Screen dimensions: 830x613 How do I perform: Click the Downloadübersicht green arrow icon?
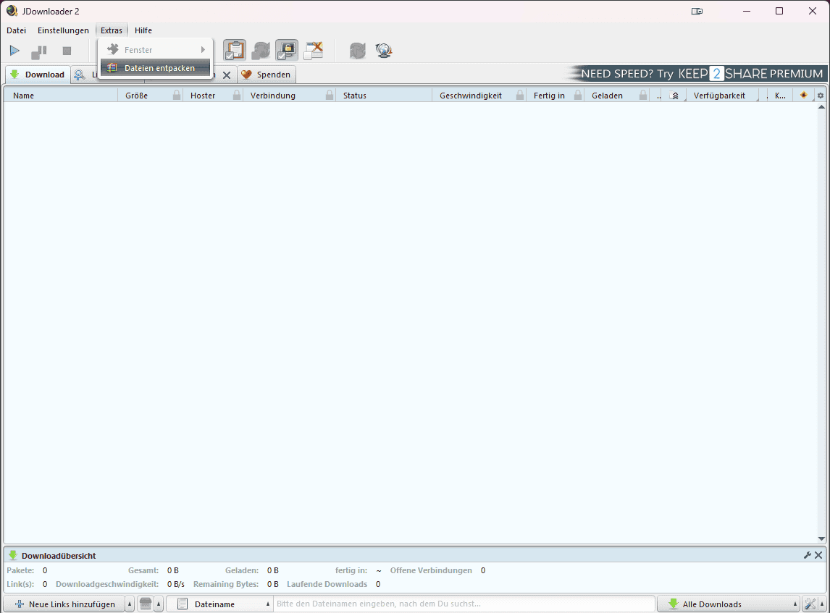[x=13, y=555]
